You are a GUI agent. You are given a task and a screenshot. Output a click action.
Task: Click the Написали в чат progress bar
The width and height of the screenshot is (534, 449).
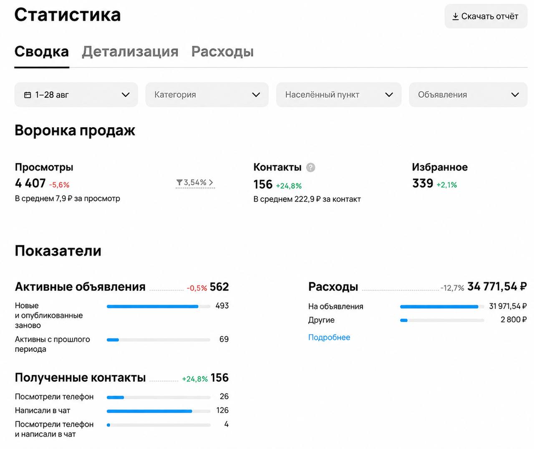click(159, 411)
